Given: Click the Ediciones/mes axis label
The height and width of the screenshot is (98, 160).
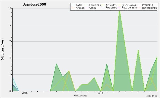Looking at the screenshot, I should pos(2,50).
